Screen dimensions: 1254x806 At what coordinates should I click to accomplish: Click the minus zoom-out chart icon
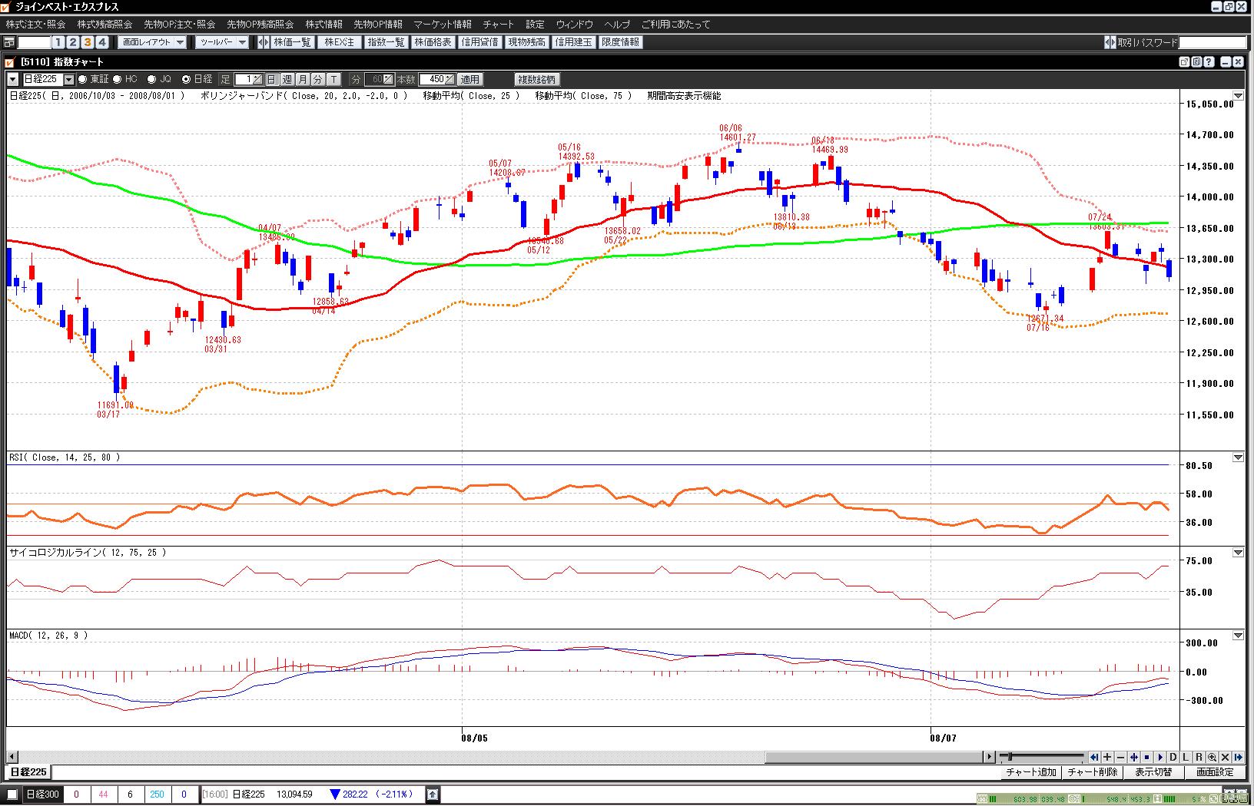coord(1120,757)
